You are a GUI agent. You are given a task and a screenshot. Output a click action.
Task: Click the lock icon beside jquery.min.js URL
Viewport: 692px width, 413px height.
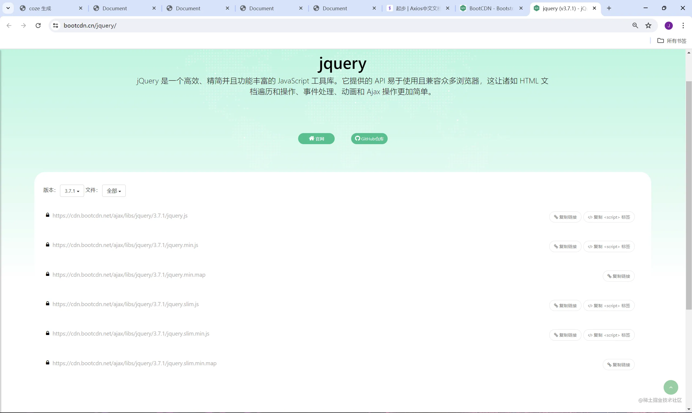pos(48,245)
